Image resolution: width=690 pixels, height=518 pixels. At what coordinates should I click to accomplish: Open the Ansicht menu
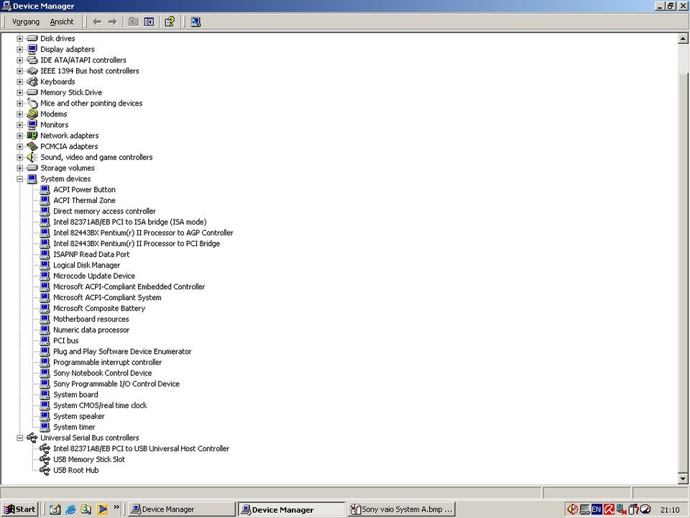(62, 22)
